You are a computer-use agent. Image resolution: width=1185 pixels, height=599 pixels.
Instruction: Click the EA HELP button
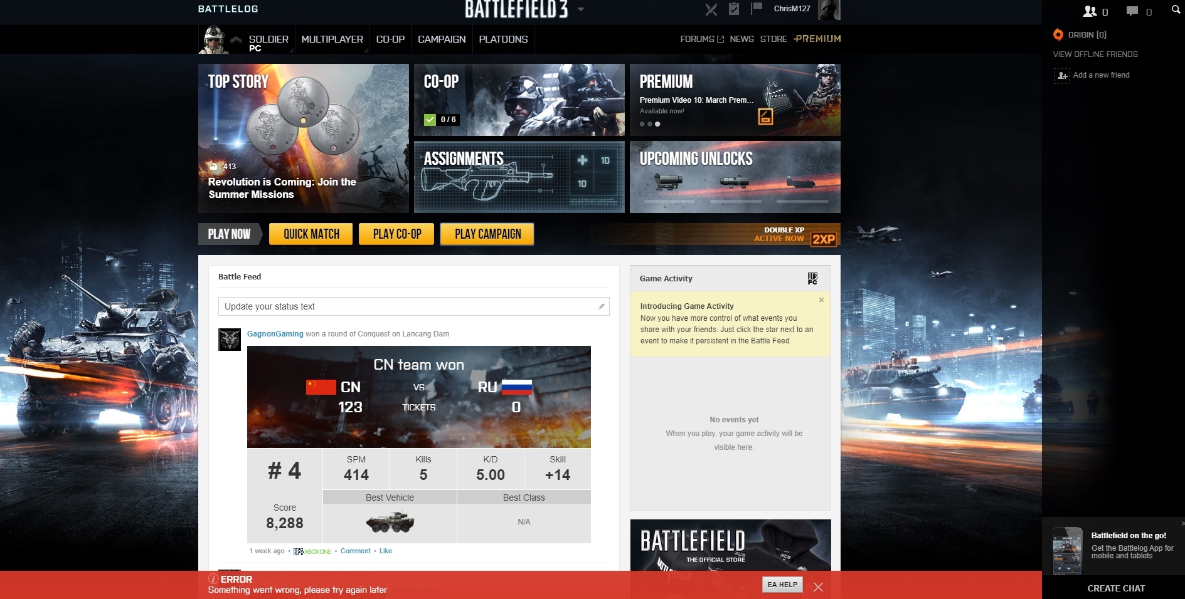[x=782, y=585]
